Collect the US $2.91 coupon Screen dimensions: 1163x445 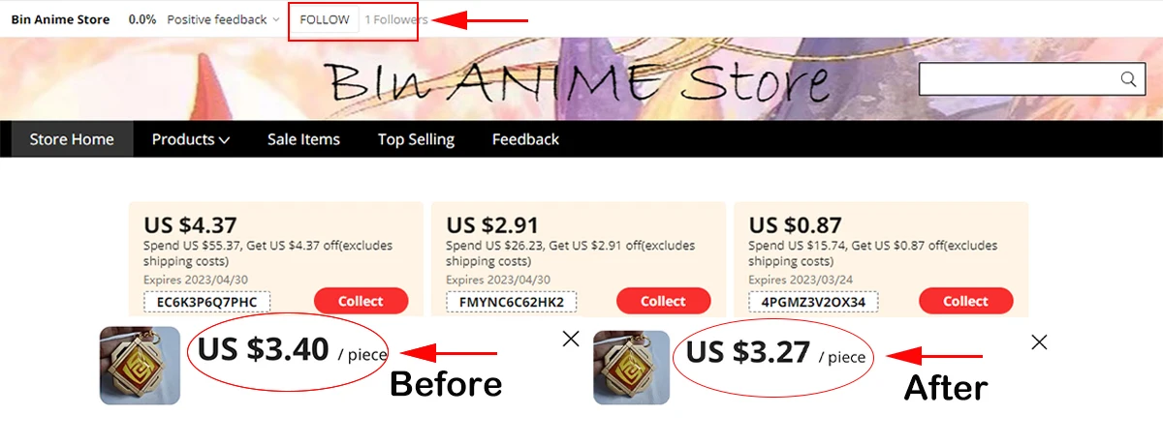click(x=663, y=301)
